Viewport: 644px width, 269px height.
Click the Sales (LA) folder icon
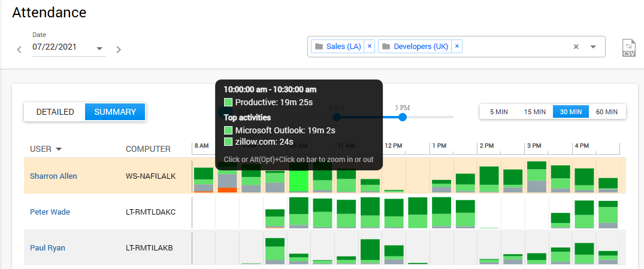pyautogui.click(x=319, y=47)
